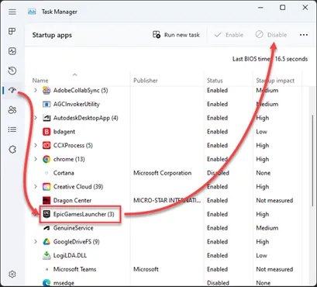Image resolution: width=317 pixels, height=287 pixels.
Task: Click Run new task button
Action: point(176,35)
